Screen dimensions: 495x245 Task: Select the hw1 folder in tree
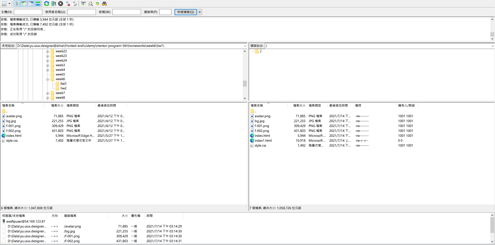click(63, 84)
